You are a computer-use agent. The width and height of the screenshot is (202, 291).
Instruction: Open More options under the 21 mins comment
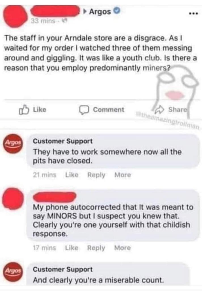[x=123, y=175]
